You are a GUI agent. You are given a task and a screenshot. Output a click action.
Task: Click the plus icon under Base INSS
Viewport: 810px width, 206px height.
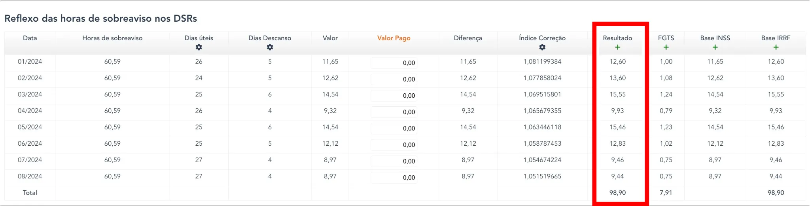coord(715,47)
